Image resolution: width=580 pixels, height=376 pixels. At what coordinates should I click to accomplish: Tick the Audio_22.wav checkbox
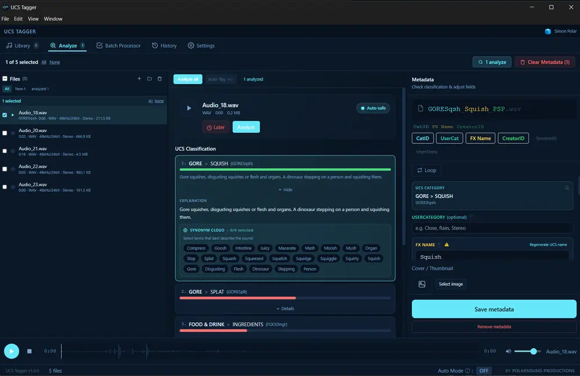click(x=5, y=169)
